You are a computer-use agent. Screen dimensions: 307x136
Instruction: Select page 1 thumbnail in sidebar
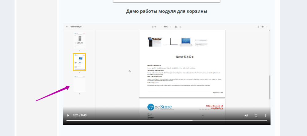point(79,40)
